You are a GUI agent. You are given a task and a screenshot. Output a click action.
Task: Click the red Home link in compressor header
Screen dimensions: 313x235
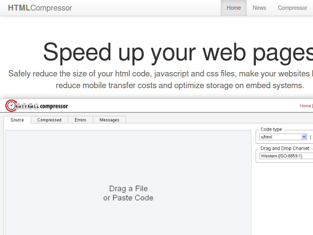point(305,106)
